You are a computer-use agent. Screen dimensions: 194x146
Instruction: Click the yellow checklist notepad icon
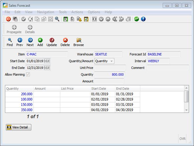point(86,19)
